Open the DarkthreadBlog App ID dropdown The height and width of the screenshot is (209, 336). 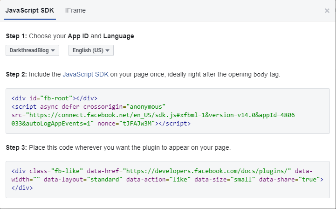32,50
